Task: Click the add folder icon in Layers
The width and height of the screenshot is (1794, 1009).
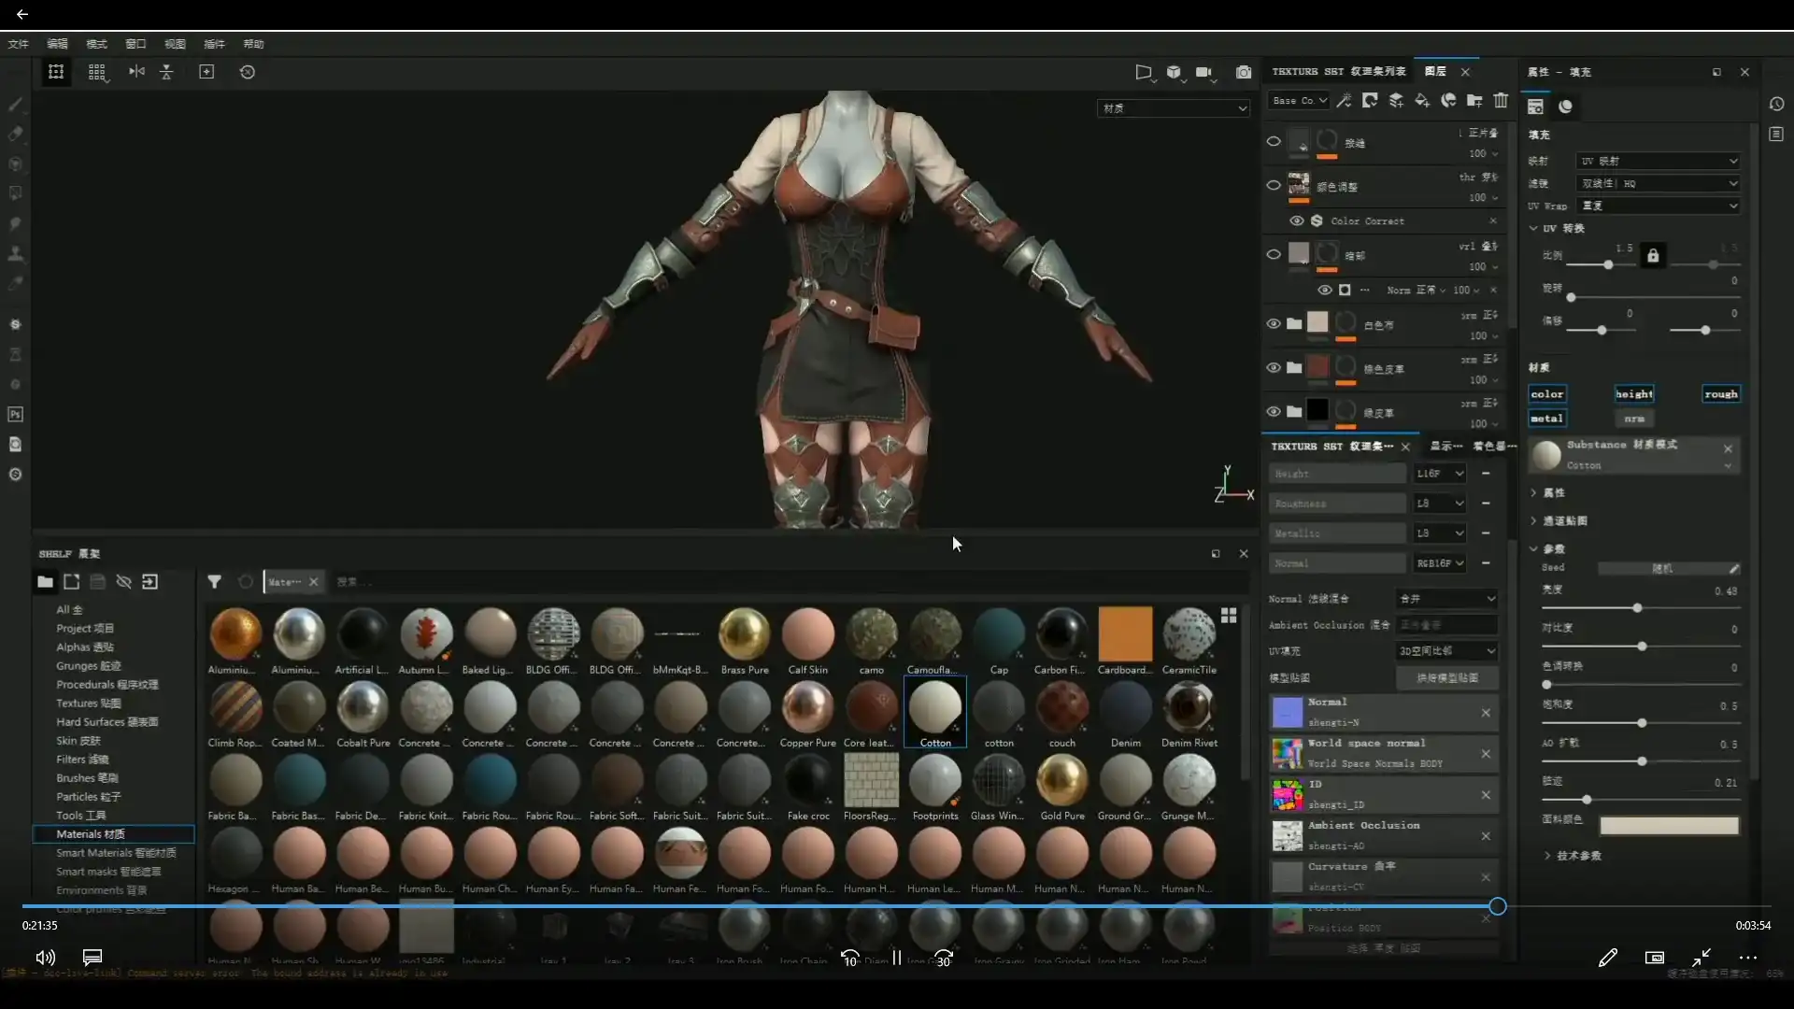Action: coord(1474,101)
